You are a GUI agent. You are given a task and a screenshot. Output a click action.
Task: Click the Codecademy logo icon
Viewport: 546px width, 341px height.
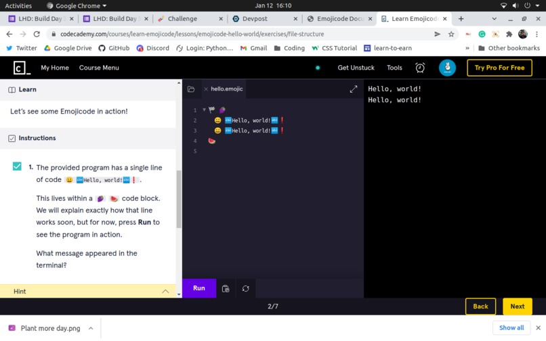[x=22, y=68]
